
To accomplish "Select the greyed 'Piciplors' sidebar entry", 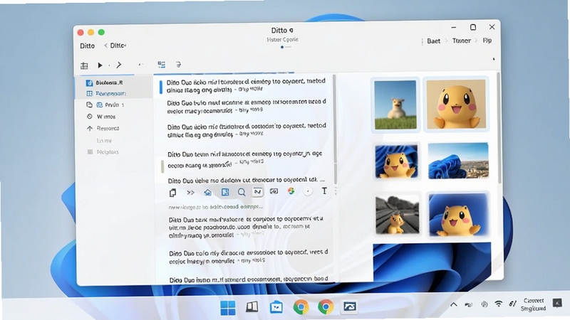I will point(103,152).
